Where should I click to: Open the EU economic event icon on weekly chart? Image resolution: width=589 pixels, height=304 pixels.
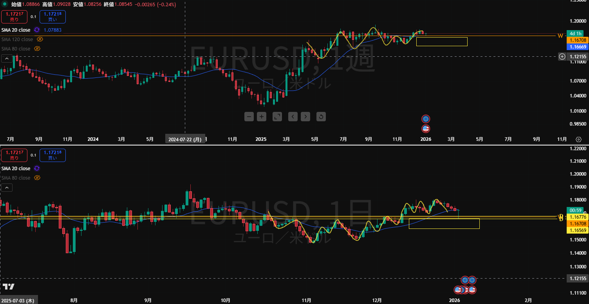click(x=426, y=119)
